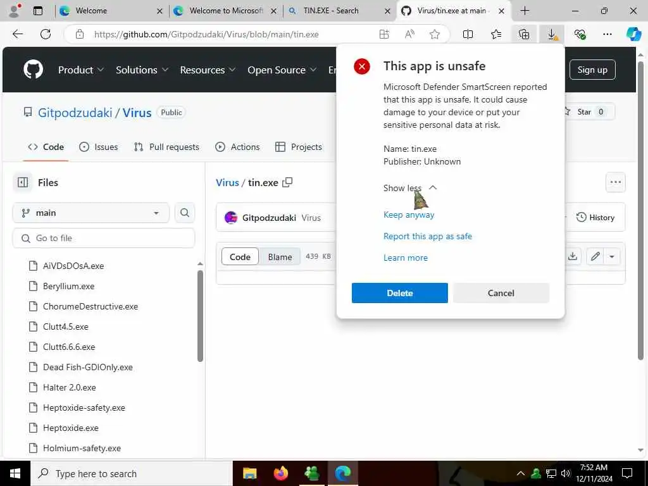Download raw file icon
Image resolution: width=648 pixels, height=486 pixels.
point(572,257)
